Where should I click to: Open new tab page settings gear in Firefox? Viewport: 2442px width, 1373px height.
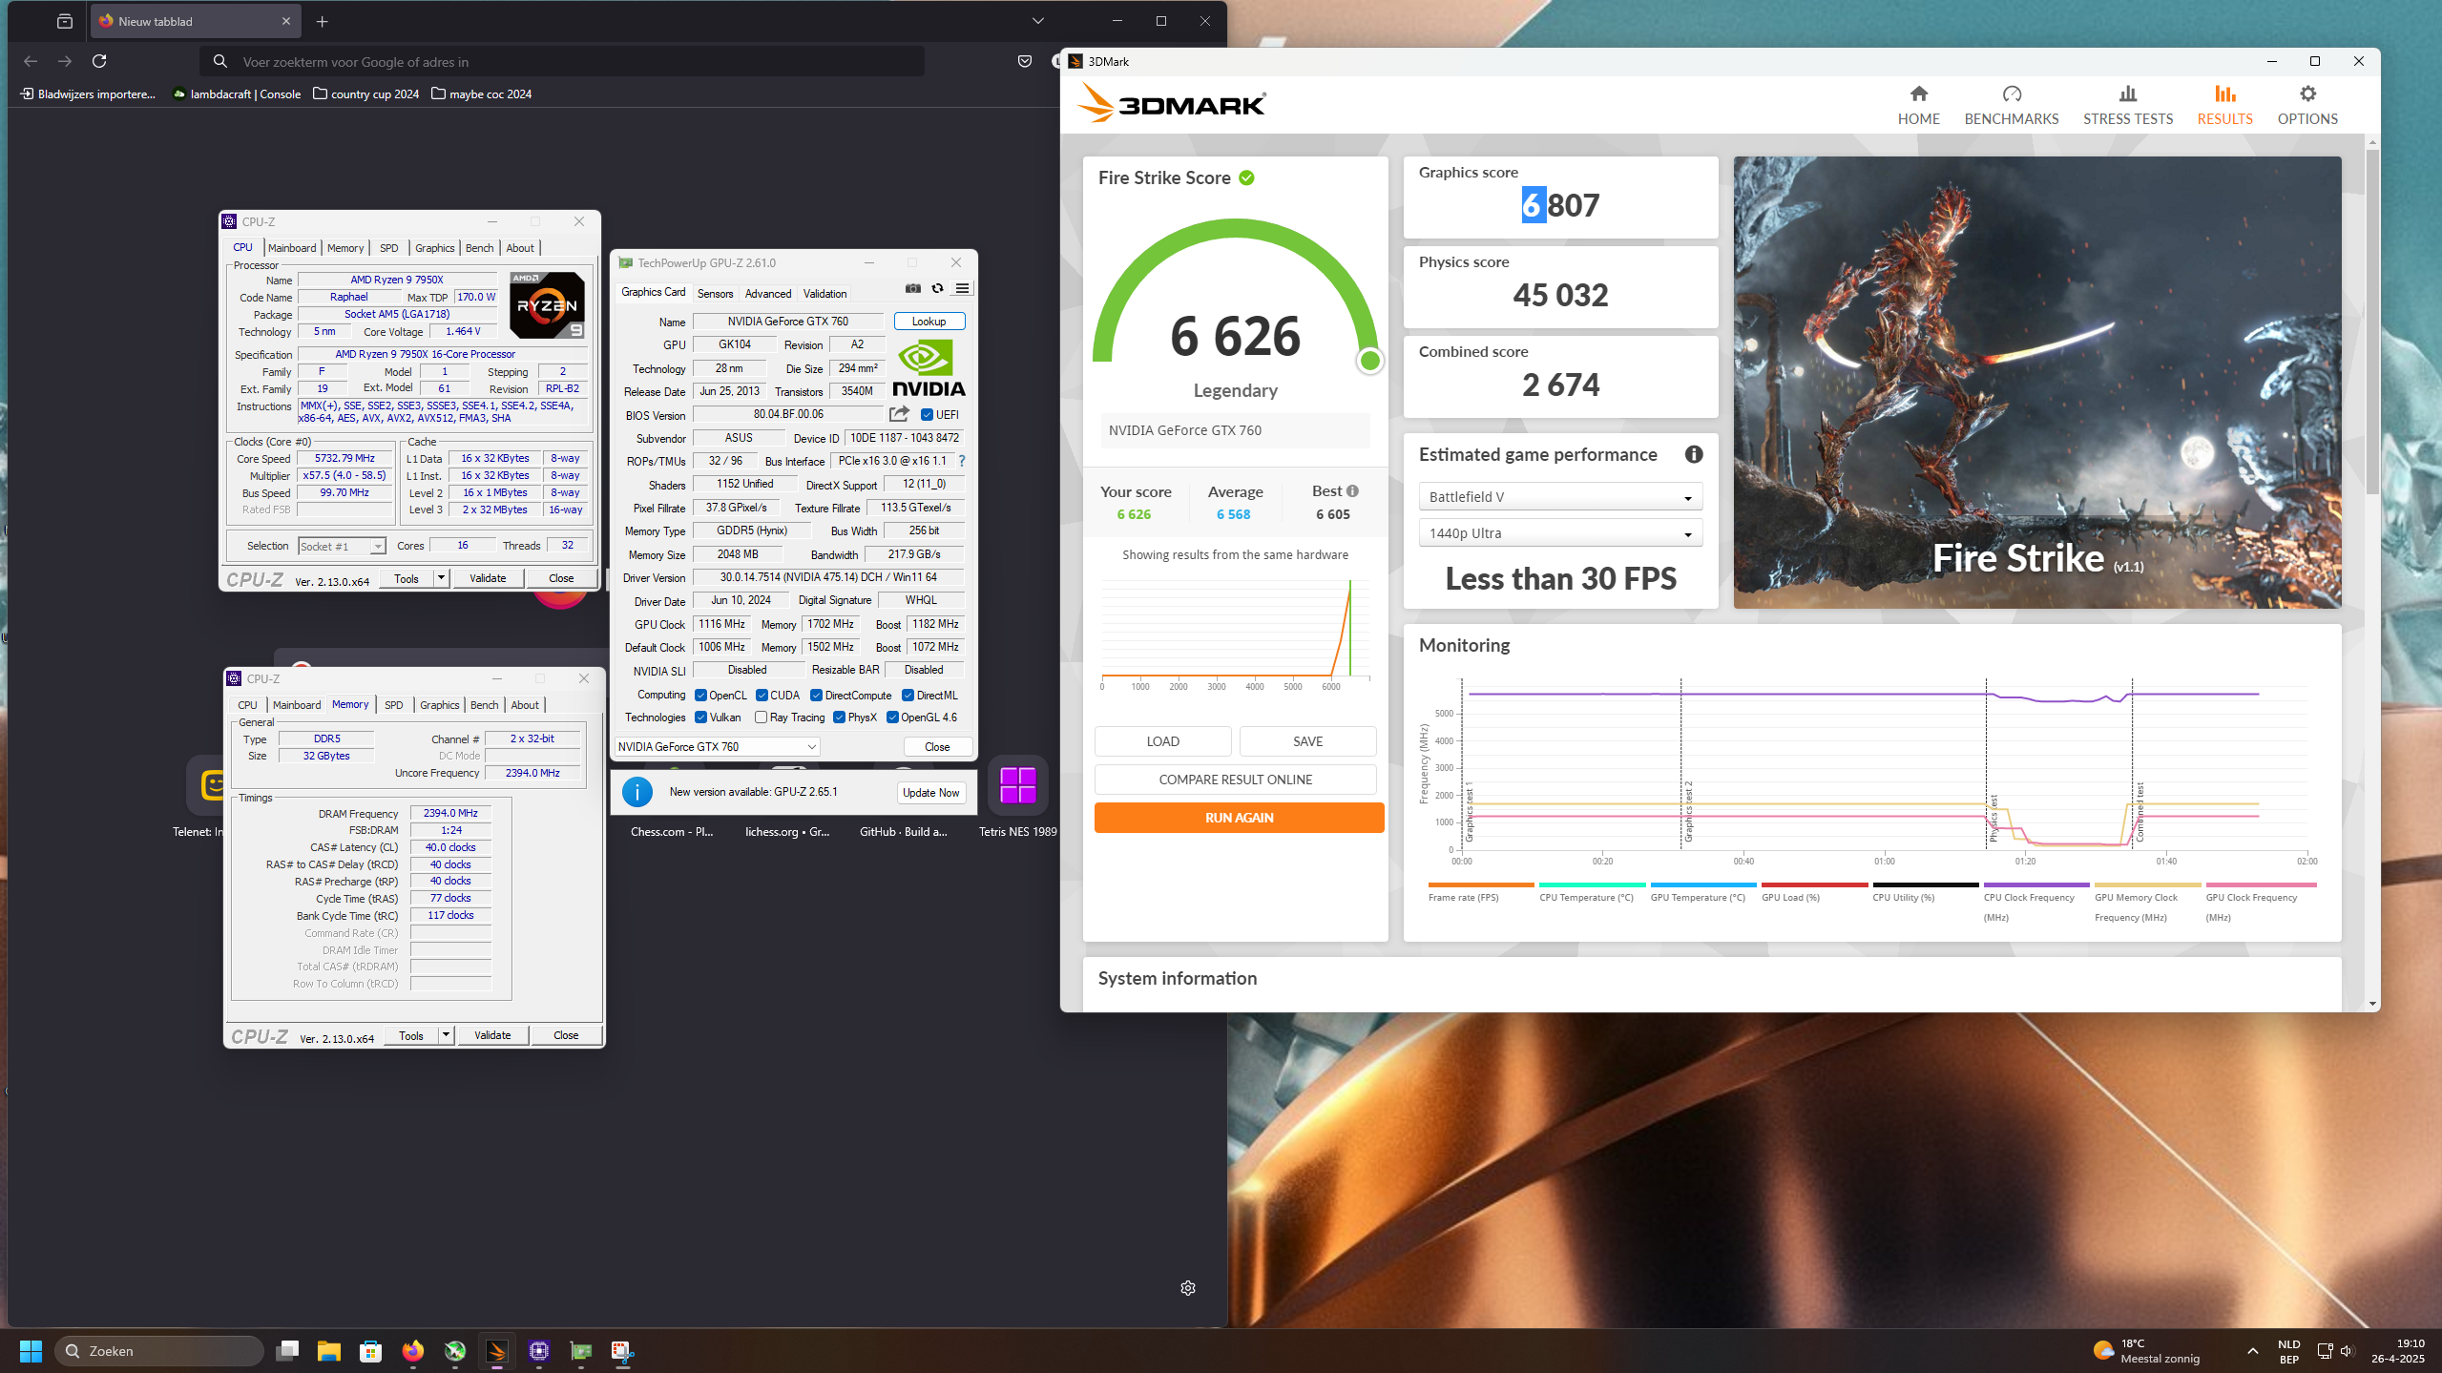pos(1188,1288)
